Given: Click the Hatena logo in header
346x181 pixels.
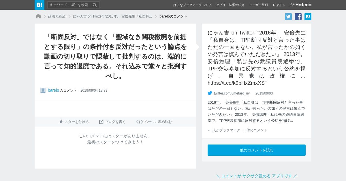Looking at the screenshot, I should (301, 5).
